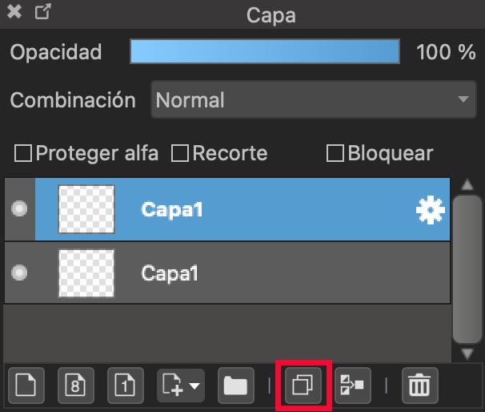Screen dimensions: 485x412
Task: Click the Combinación dropdown arrow
Action: click(x=463, y=99)
